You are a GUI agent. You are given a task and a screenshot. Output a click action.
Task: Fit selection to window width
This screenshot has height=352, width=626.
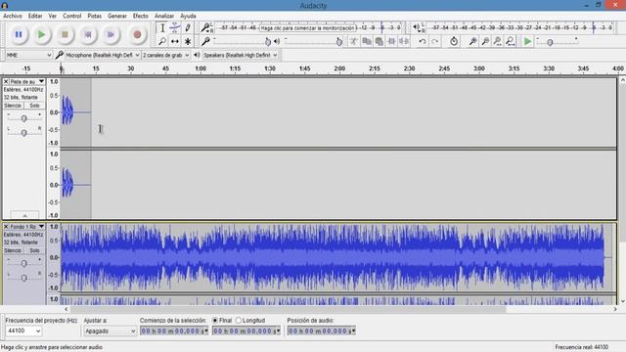tap(498, 41)
